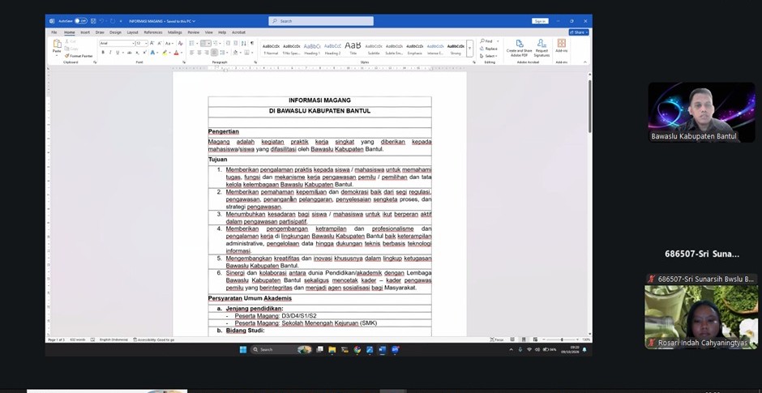Screen dimensions: 762x393
Task: Go to the References tab
Action: point(153,32)
